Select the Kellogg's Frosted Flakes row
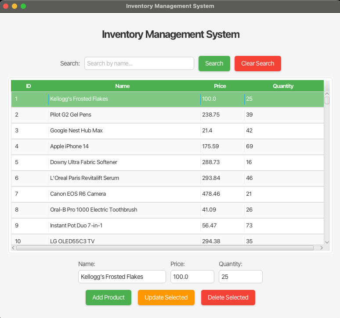The width and height of the screenshot is (340, 318). 167,99
